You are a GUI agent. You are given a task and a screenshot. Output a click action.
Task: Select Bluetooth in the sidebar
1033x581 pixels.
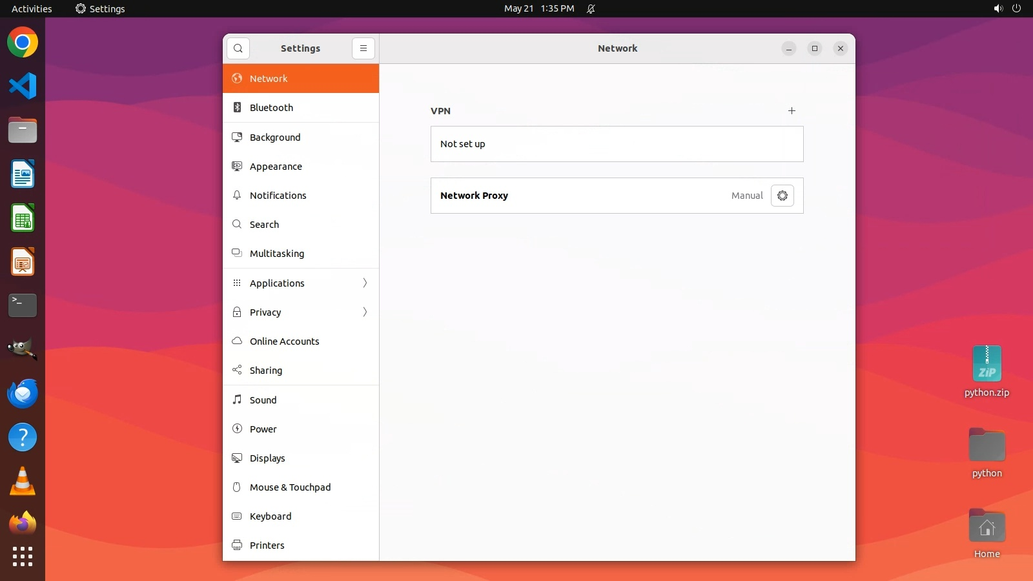click(x=271, y=108)
